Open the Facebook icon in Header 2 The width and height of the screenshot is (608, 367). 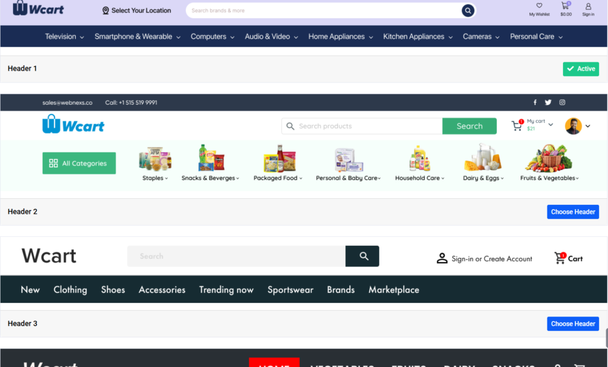(535, 102)
